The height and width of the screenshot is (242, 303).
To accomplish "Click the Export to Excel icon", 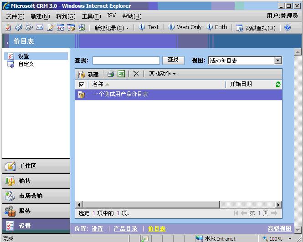I will click(x=121, y=74).
